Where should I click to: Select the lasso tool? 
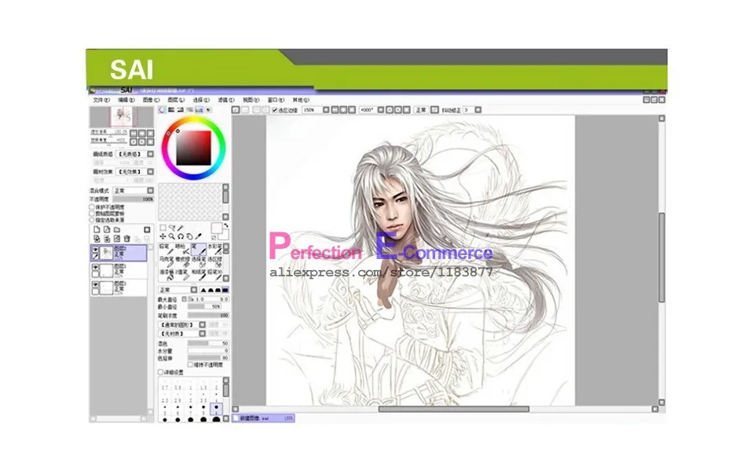click(172, 228)
